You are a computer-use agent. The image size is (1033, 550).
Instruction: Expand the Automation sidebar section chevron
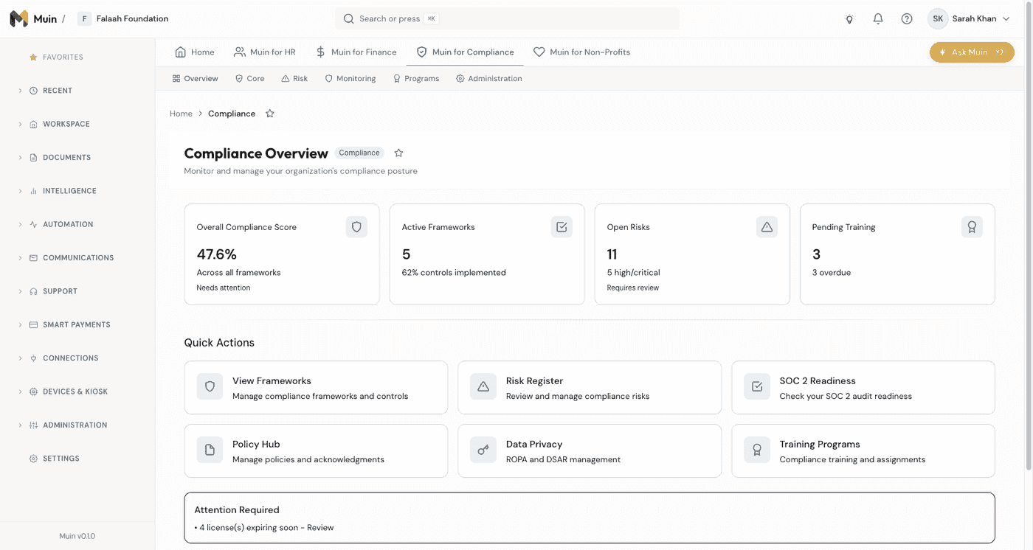(x=20, y=224)
